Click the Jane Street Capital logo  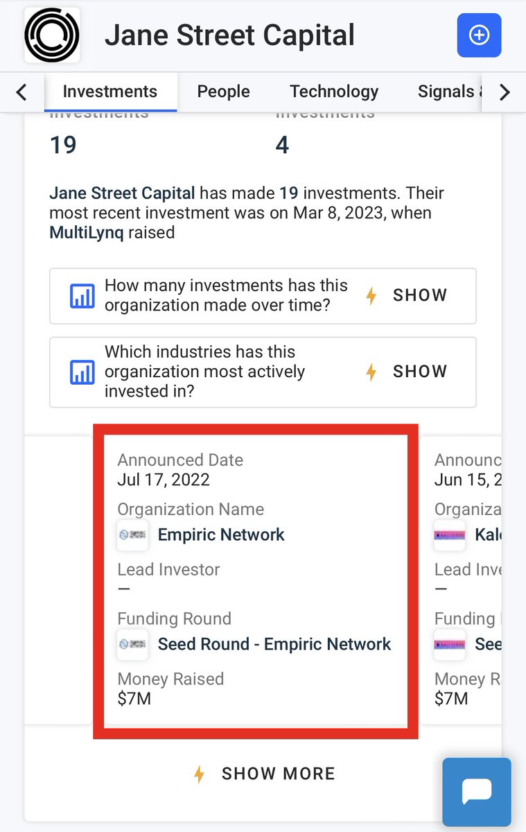coord(52,35)
